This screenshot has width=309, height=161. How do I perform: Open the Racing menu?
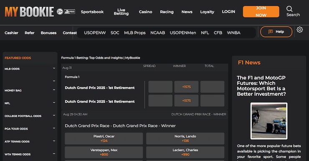pos(167,12)
